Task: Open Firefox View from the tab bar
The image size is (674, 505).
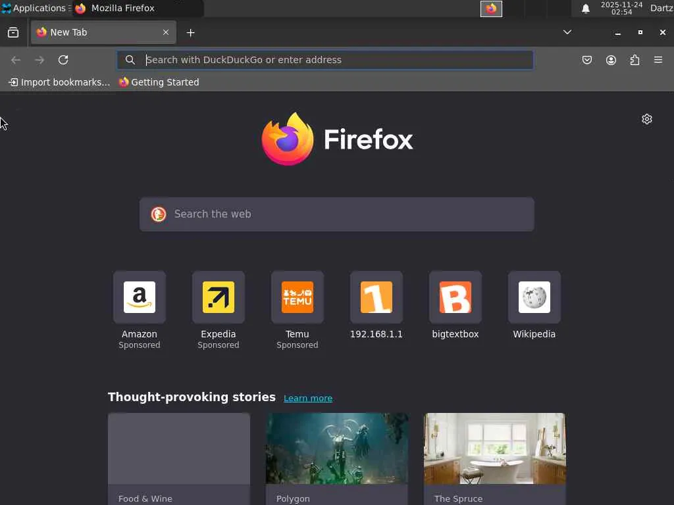Action: click(x=13, y=33)
